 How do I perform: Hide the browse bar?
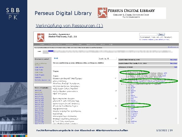point(173,47)
